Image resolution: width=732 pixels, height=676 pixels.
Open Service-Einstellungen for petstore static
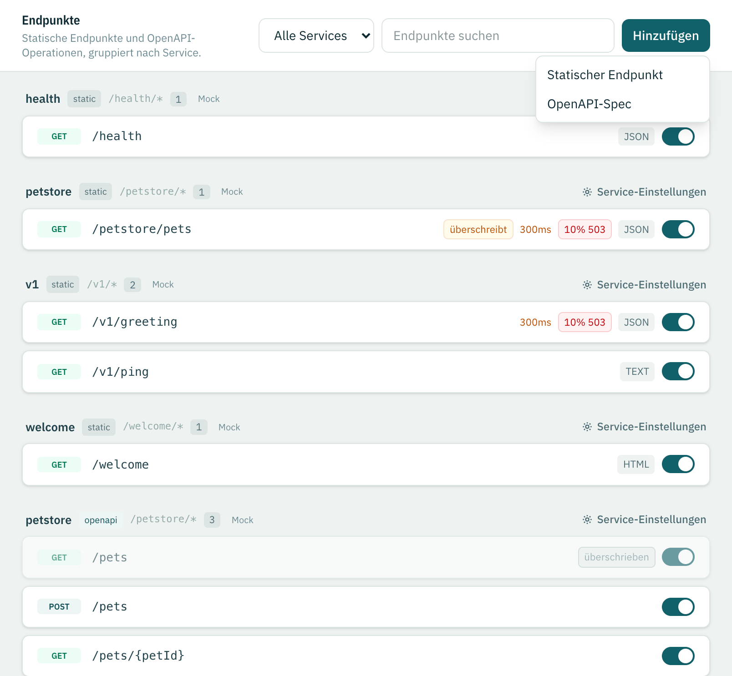point(644,192)
